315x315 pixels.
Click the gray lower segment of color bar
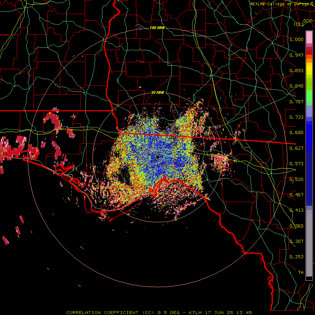point(309,243)
